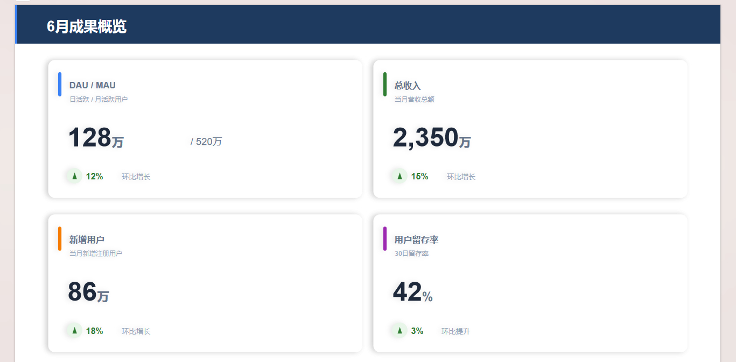Click the green up-arrow icon beside 12%
Screen dimensions: 736x362
(x=74, y=176)
